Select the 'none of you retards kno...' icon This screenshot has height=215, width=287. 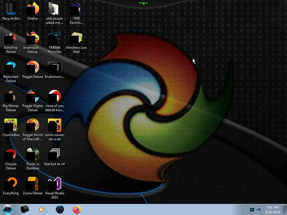click(x=55, y=101)
